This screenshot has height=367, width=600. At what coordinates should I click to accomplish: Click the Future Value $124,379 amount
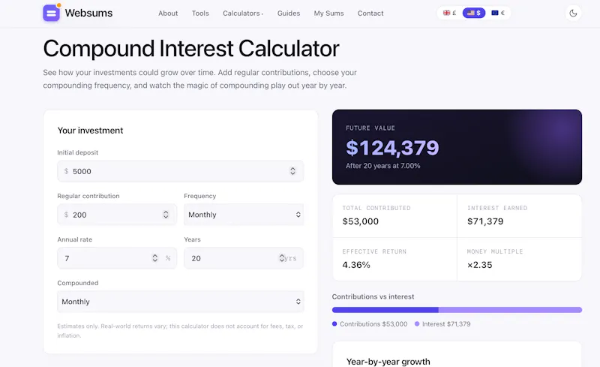click(392, 148)
